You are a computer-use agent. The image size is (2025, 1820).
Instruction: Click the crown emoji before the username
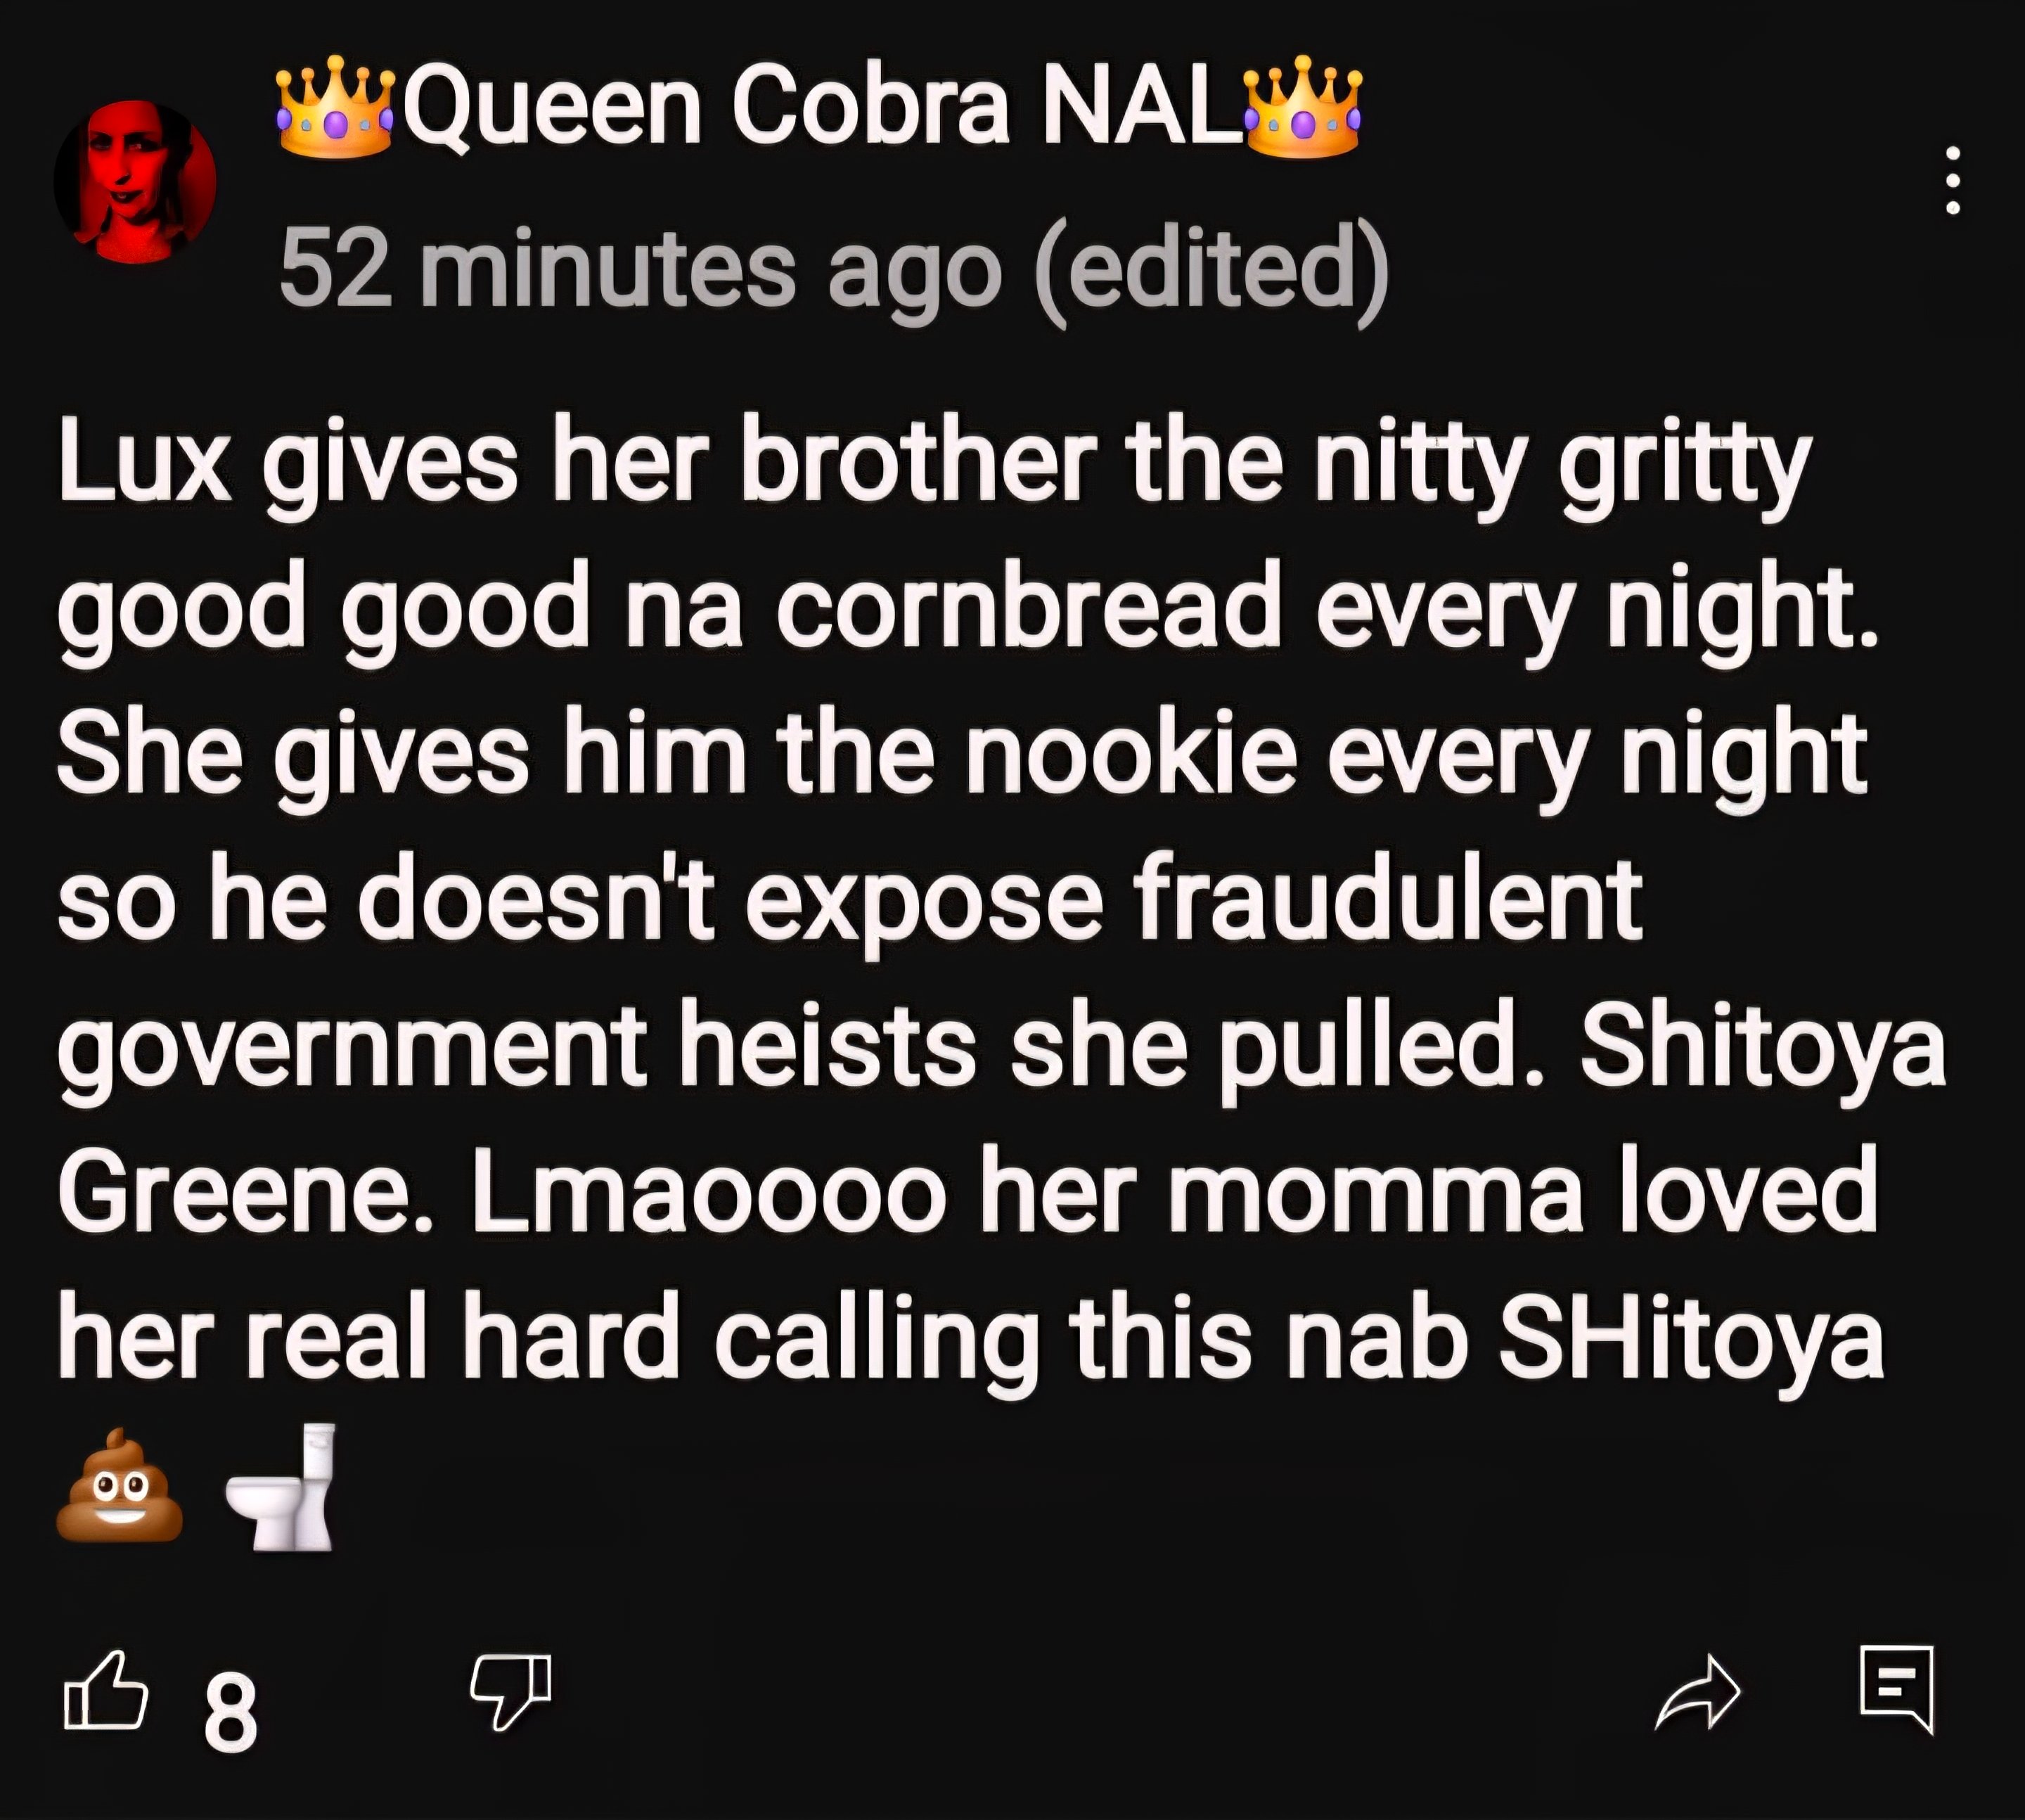(x=337, y=108)
